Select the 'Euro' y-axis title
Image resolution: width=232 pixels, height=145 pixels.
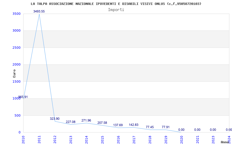pyautogui.click(x=14, y=74)
